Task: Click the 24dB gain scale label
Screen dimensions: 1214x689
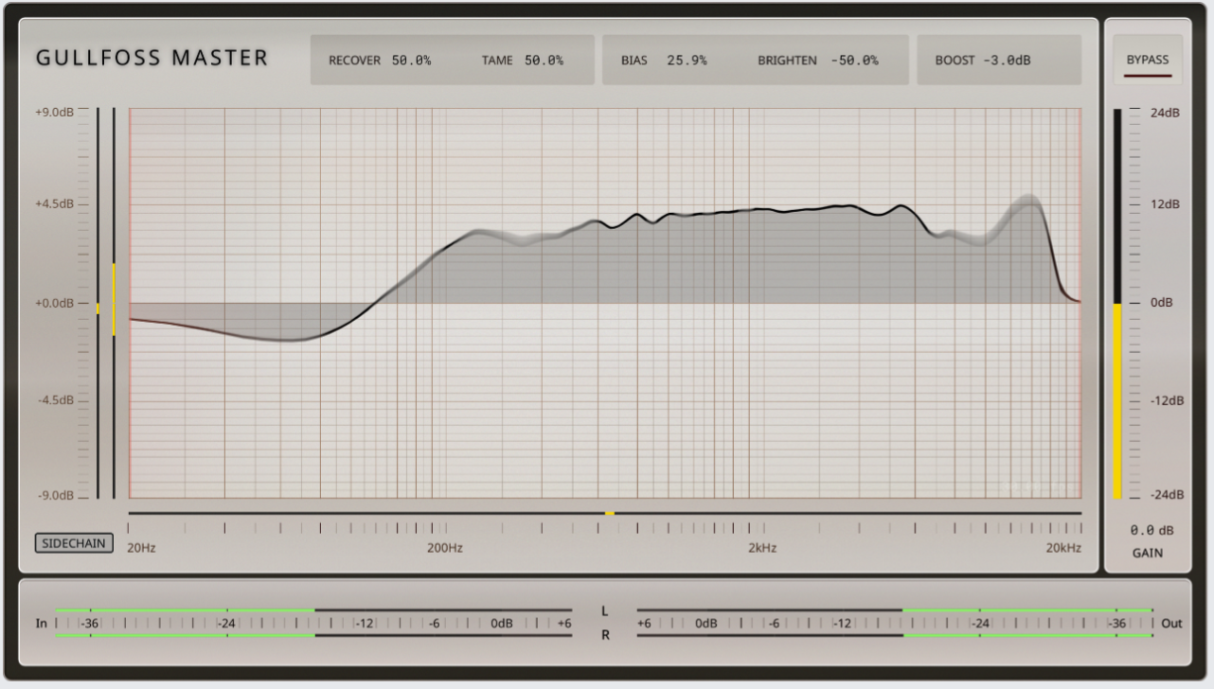Action: coord(1166,113)
